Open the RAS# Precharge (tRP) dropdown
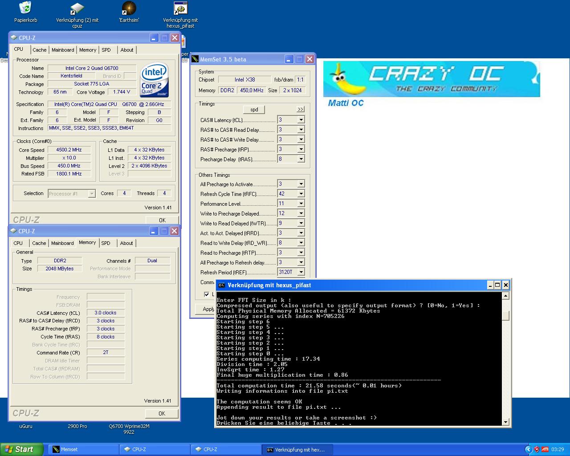570x456 pixels. point(301,149)
